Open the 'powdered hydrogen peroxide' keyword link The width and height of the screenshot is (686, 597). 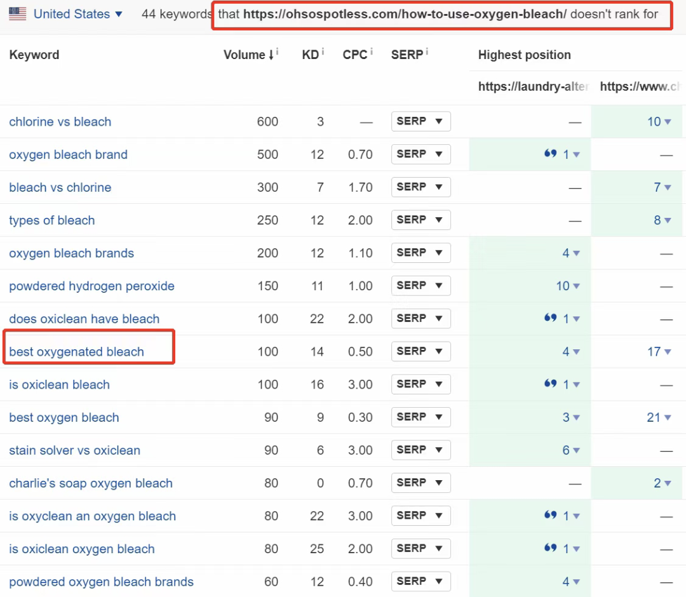click(x=91, y=286)
